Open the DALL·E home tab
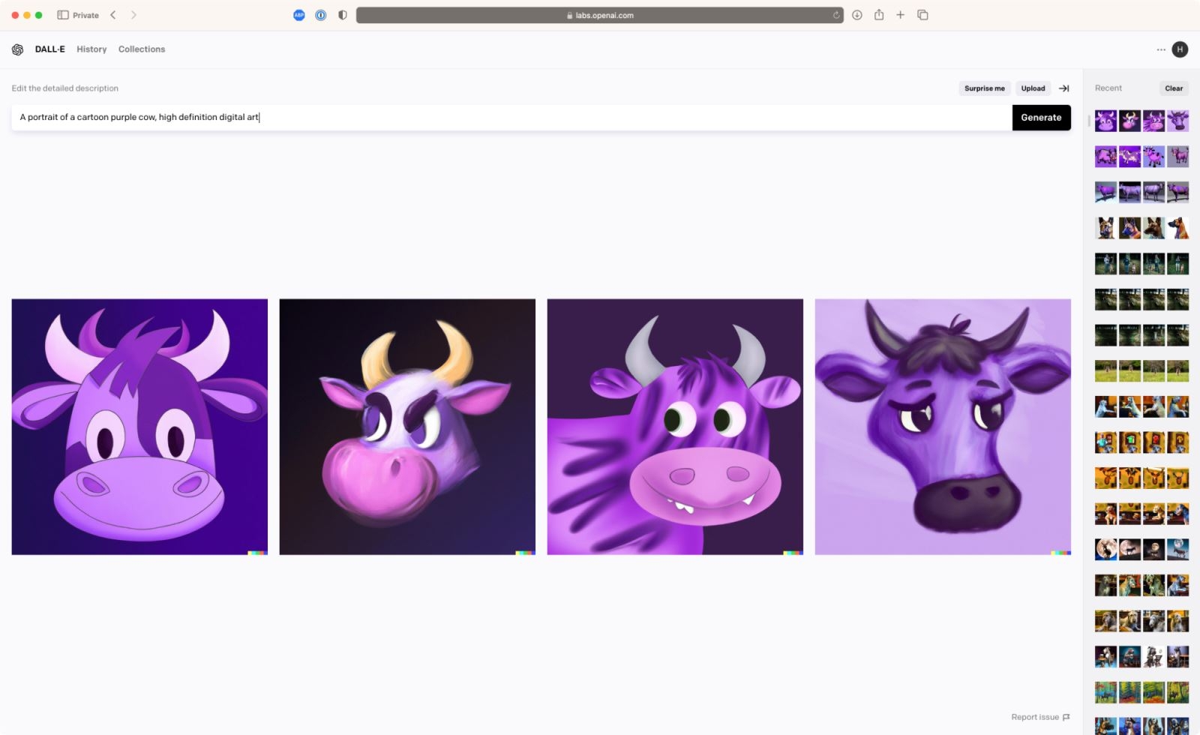1200x735 pixels. point(50,49)
